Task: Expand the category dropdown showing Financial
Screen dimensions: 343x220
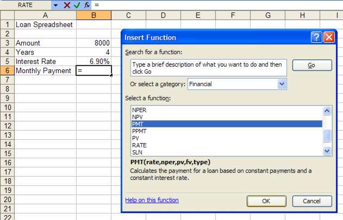Action: point(282,84)
